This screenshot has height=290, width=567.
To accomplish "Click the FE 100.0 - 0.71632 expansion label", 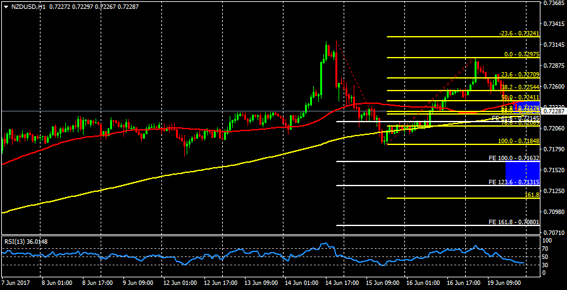I will click(514, 158).
